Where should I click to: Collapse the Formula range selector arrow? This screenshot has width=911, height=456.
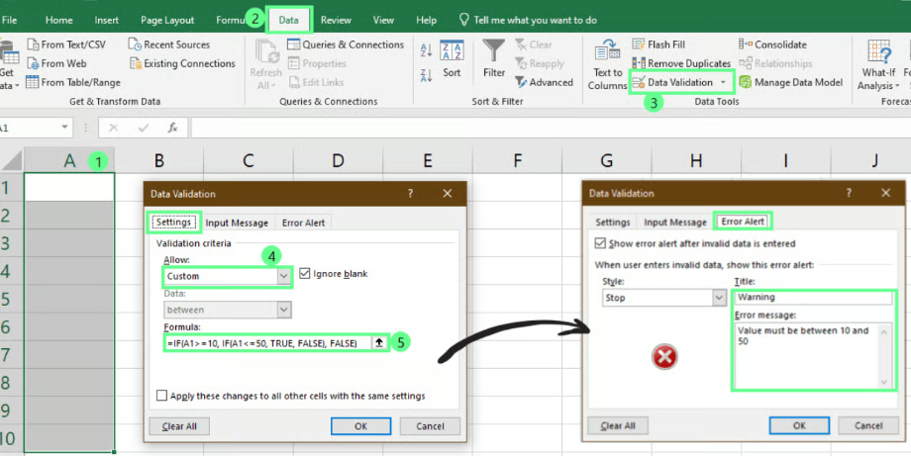378,342
